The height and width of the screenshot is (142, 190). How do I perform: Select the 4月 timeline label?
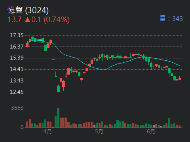tap(47, 131)
